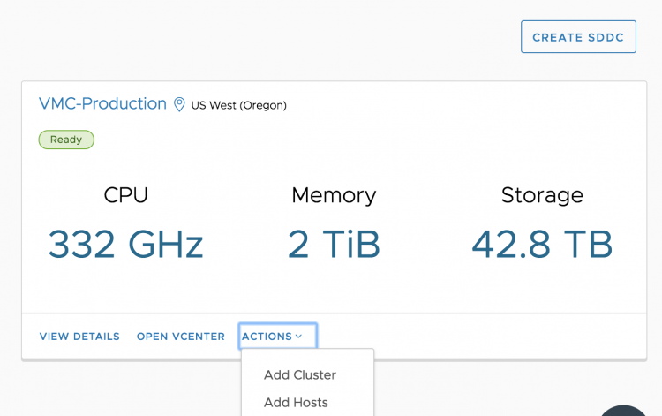Select the 2 TiB memory value
The image size is (662, 416).
334,245
